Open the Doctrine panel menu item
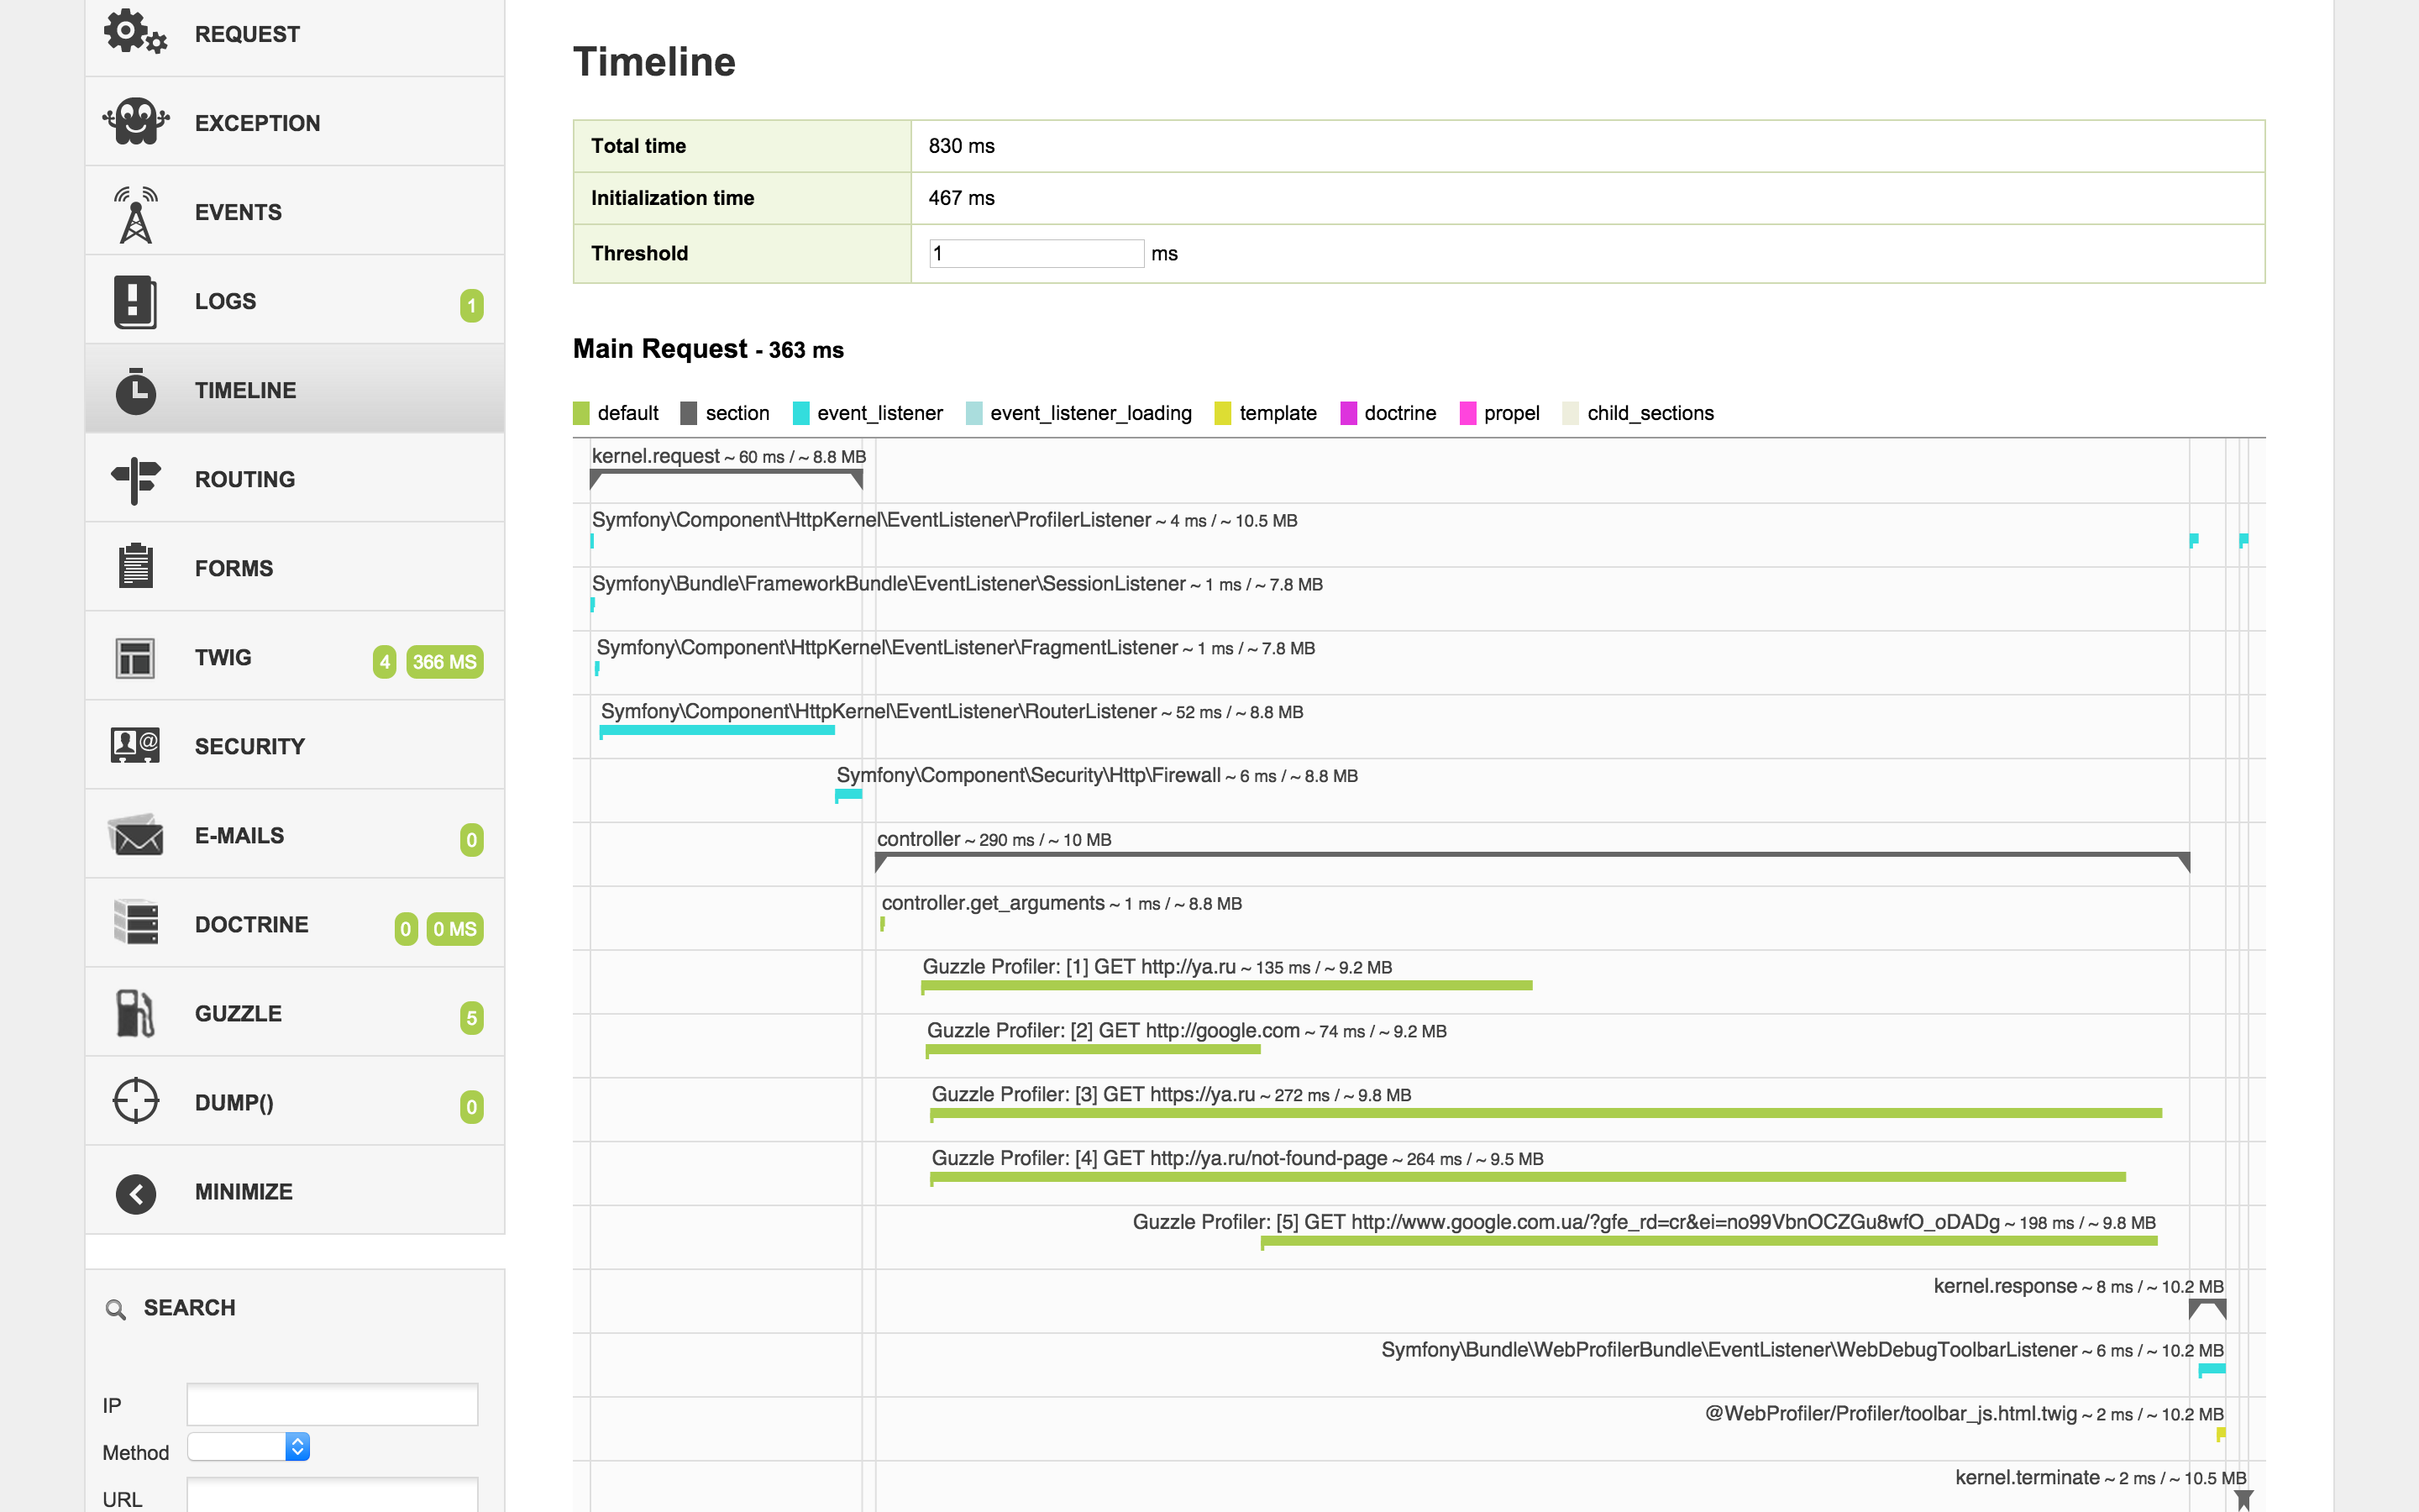 251,925
